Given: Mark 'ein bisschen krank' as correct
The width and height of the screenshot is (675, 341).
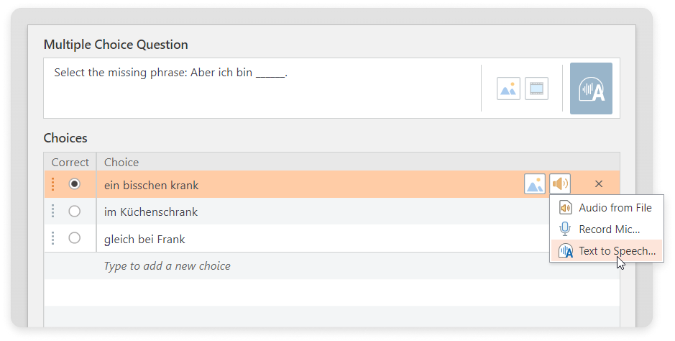Looking at the screenshot, I should (75, 184).
